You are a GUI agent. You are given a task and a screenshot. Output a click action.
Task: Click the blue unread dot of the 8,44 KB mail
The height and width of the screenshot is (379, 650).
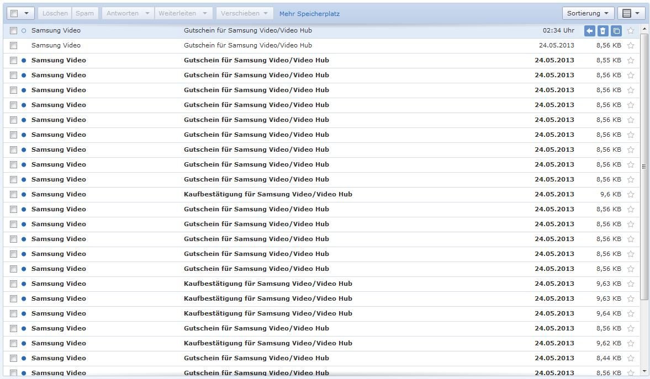point(24,359)
